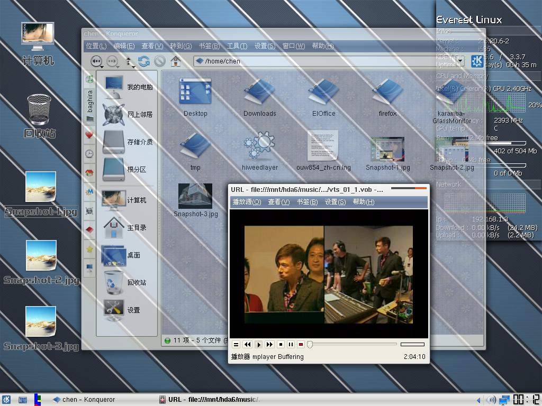The image size is (542, 406).
Task: Open 桌面 desktop entry in the sidebar
Action: [121, 255]
